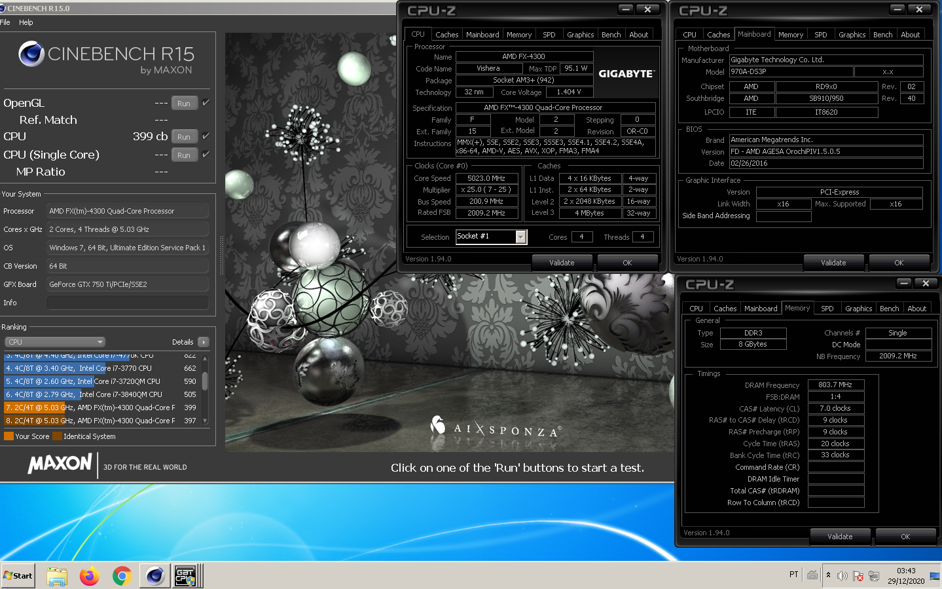
Task: Click the Cinebench R15 logo icon
Action: (31, 54)
